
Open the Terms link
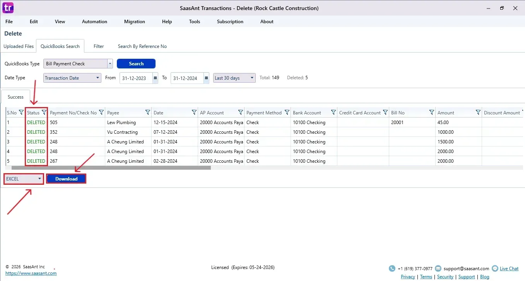click(426, 277)
